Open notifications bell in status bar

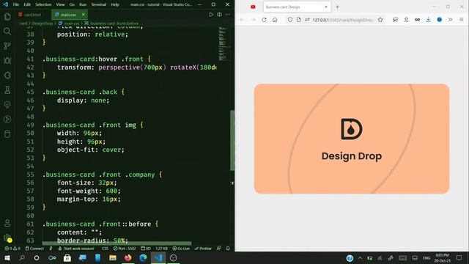point(228,249)
